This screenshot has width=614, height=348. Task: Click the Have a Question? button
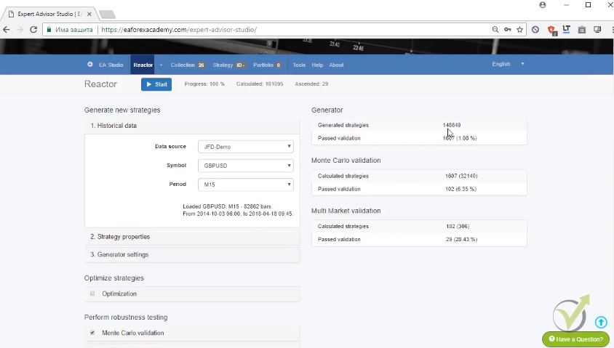(575, 339)
